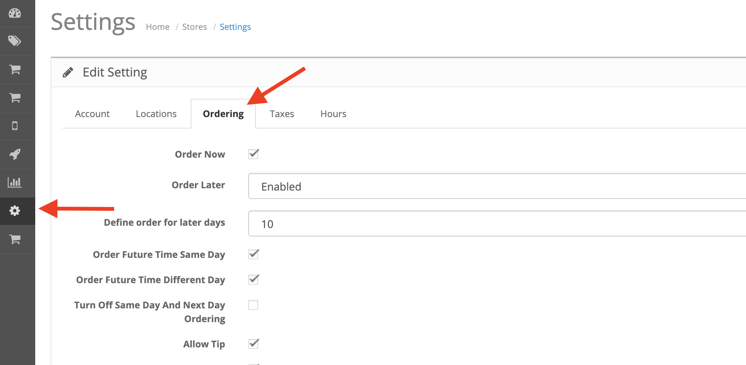The width and height of the screenshot is (746, 365).
Task: Open the Order Later Enabled dropdown
Action: 497,186
